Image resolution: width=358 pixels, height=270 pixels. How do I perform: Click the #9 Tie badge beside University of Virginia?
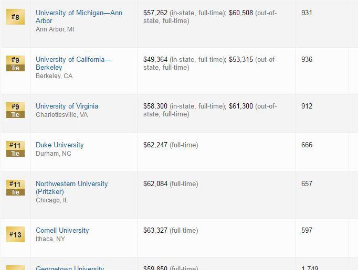(15, 110)
